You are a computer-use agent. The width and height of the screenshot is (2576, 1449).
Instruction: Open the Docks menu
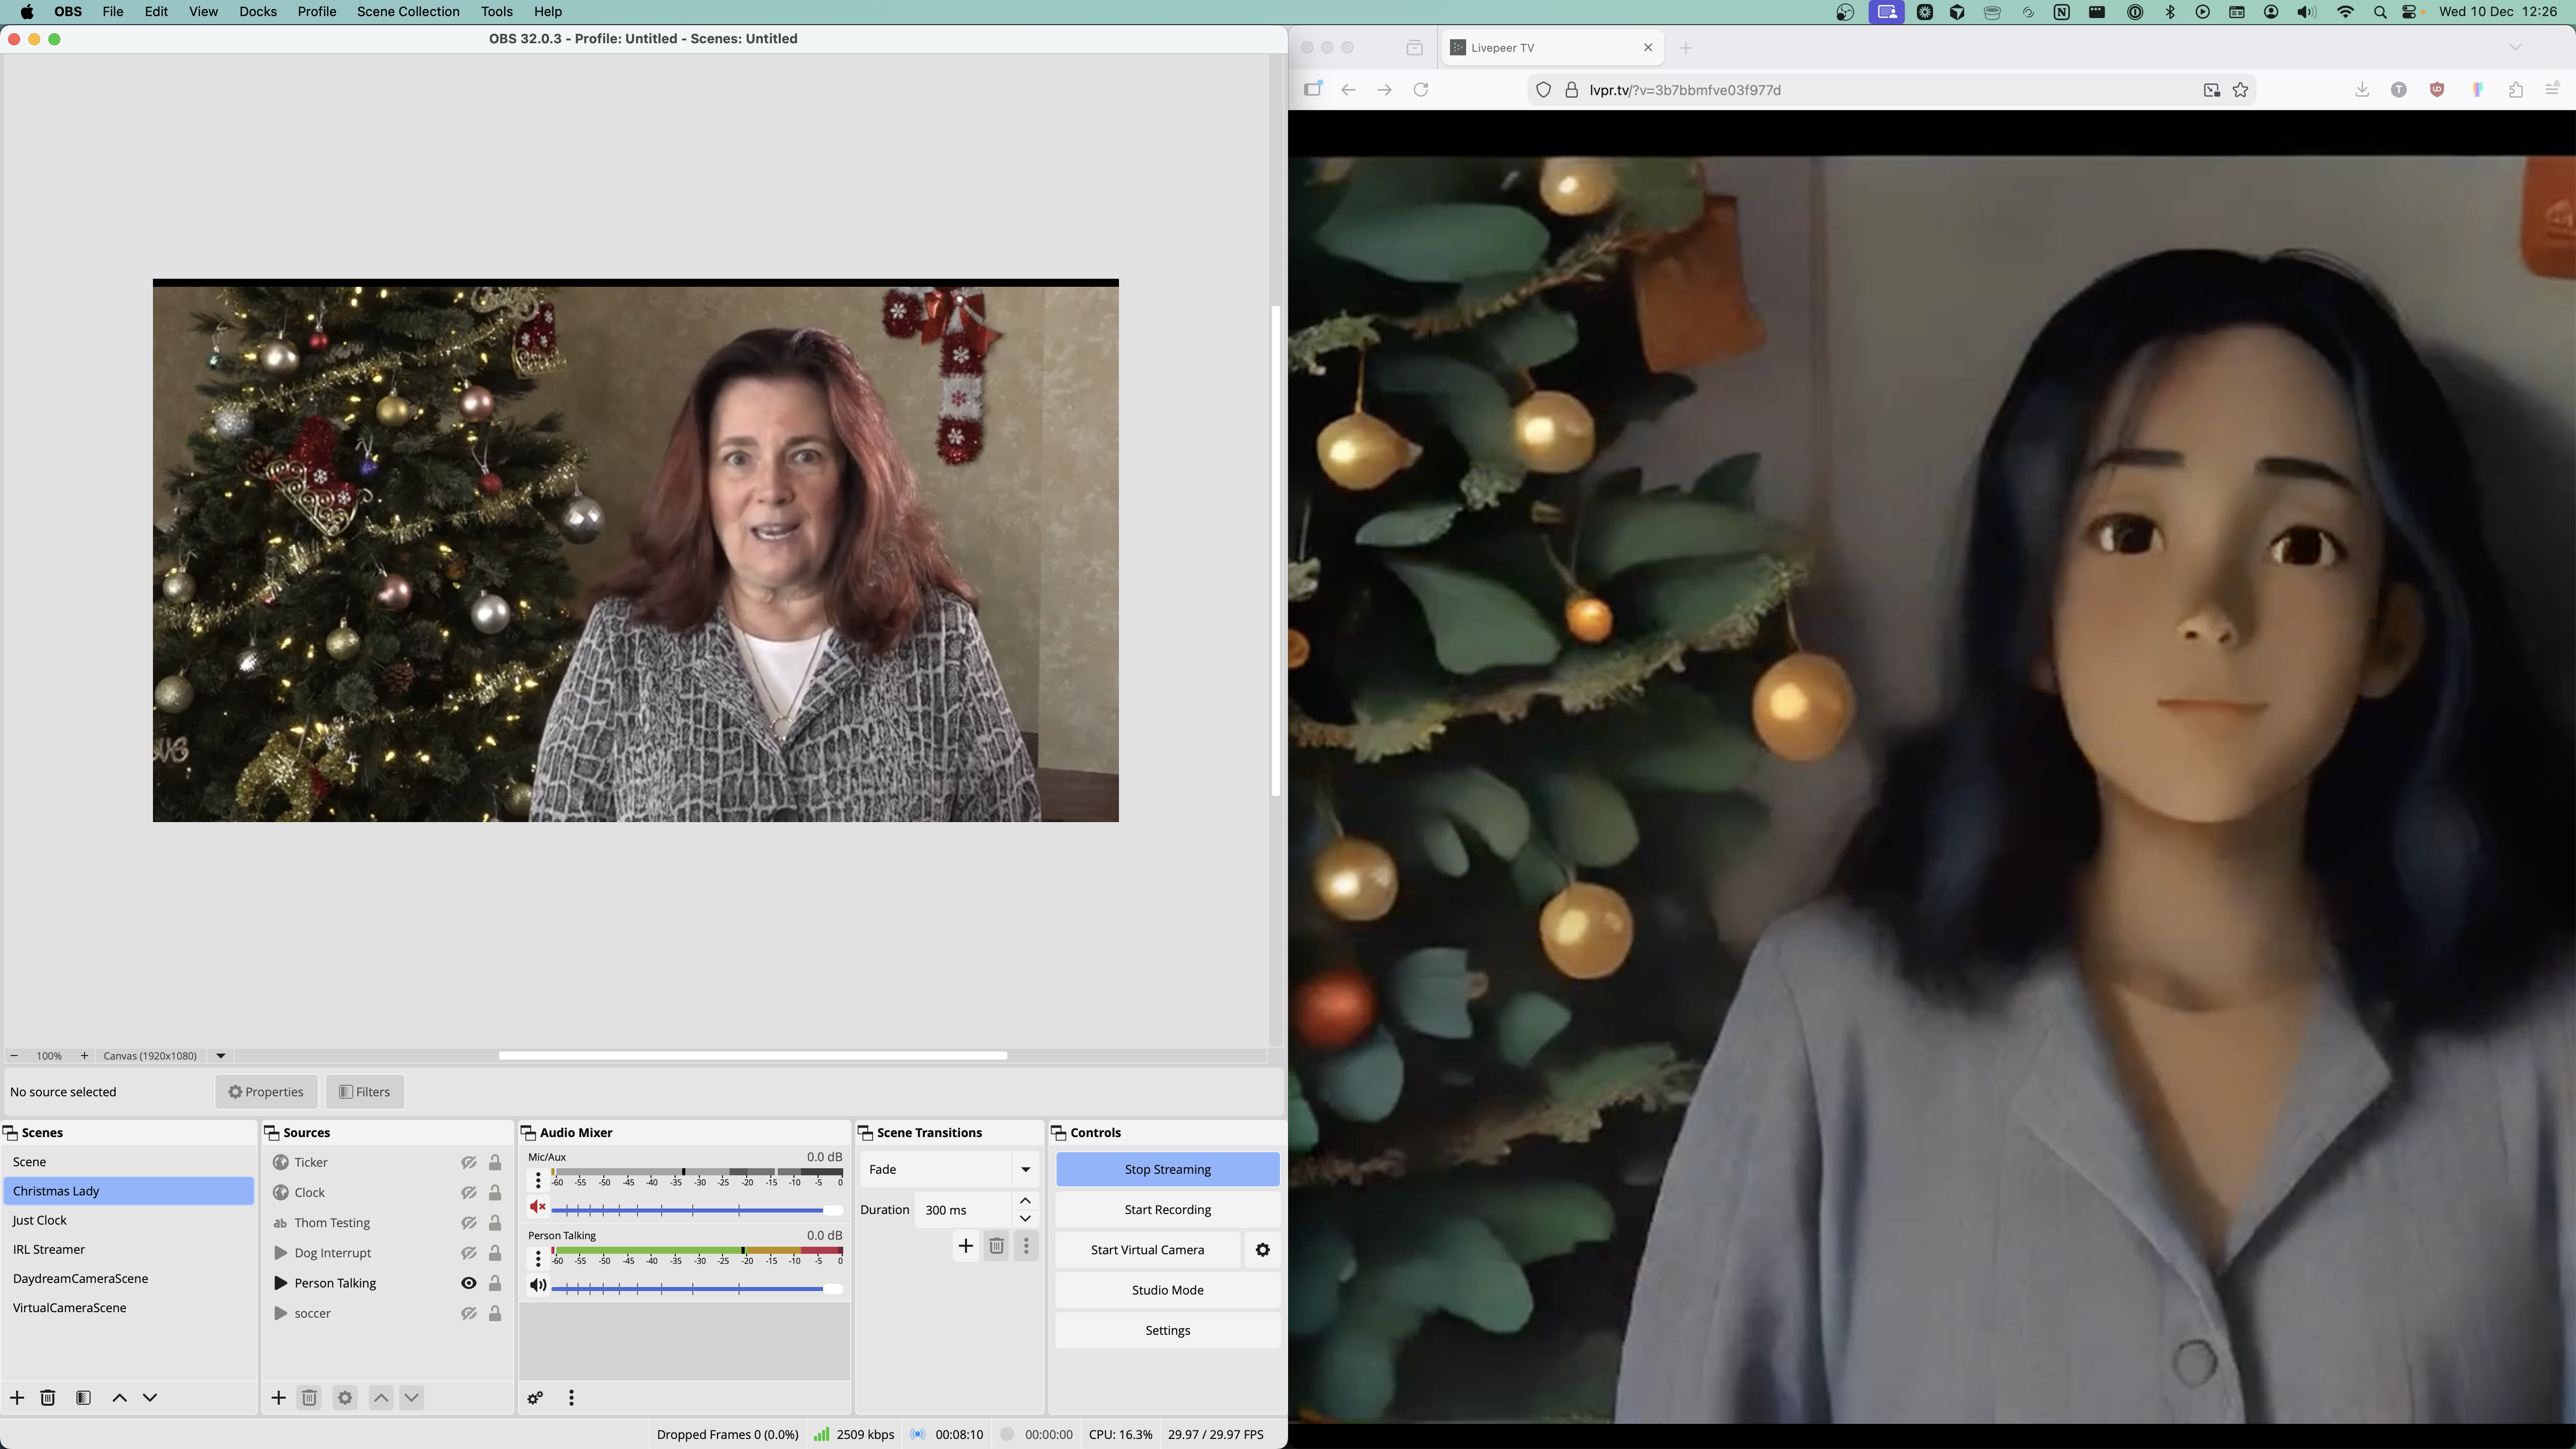[257, 12]
